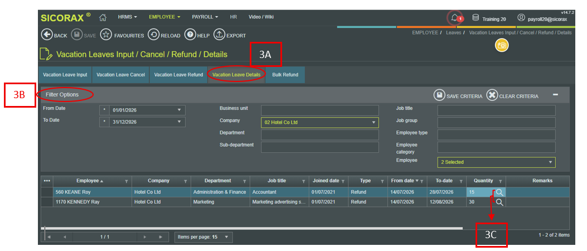Click the Training 20 database icon
Screen dimensions: 587x251
click(x=476, y=18)
